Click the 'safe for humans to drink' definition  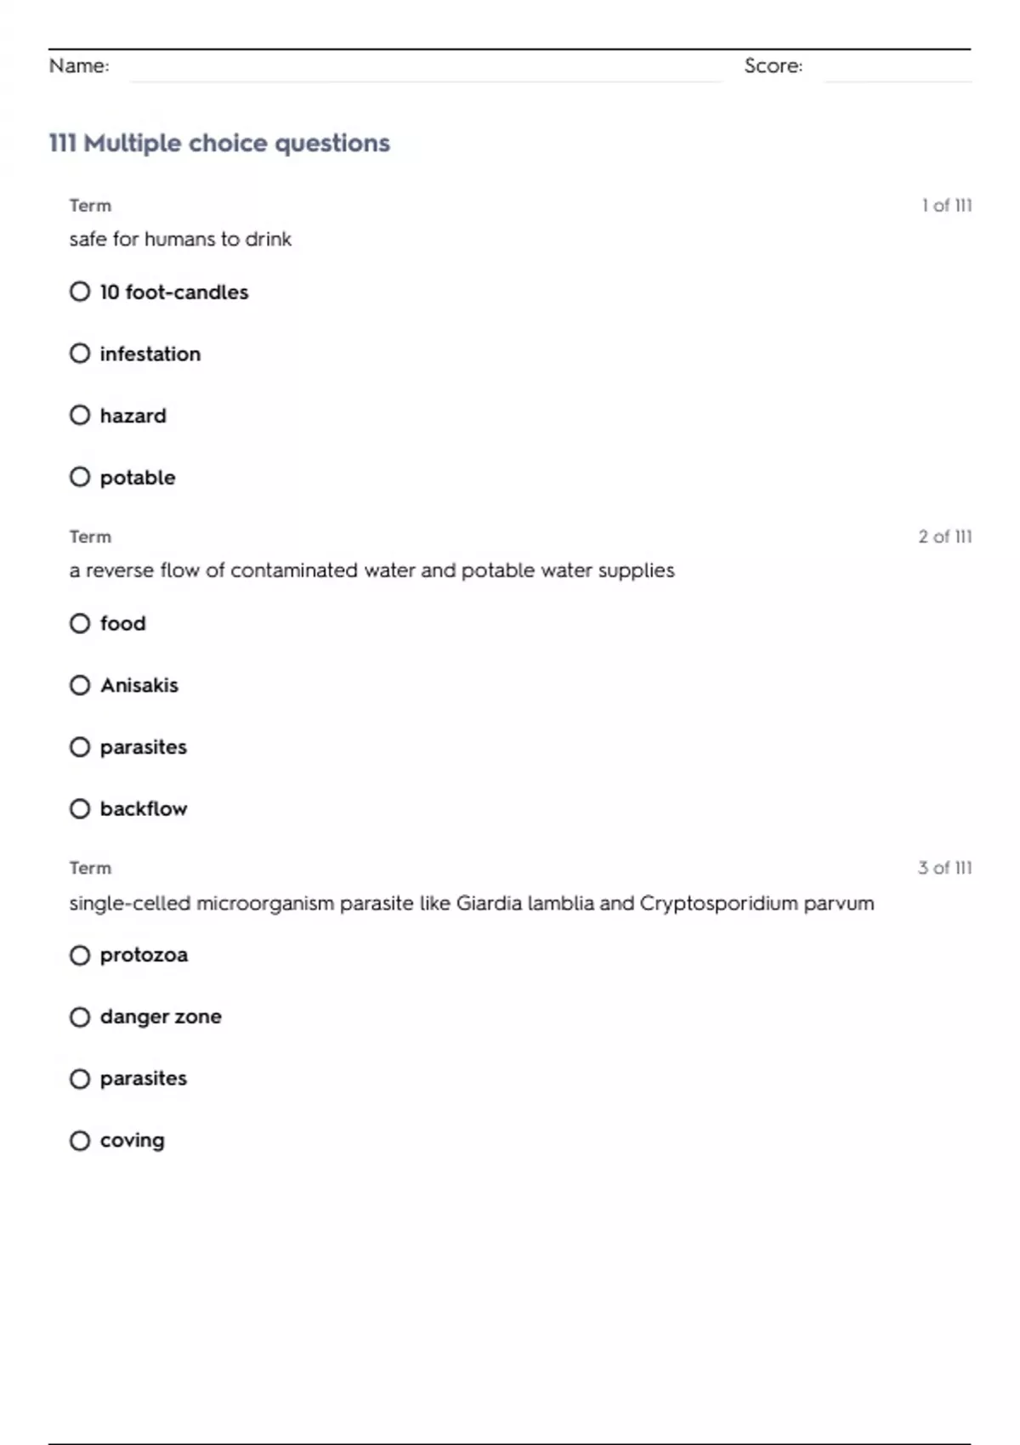point(180,239)
